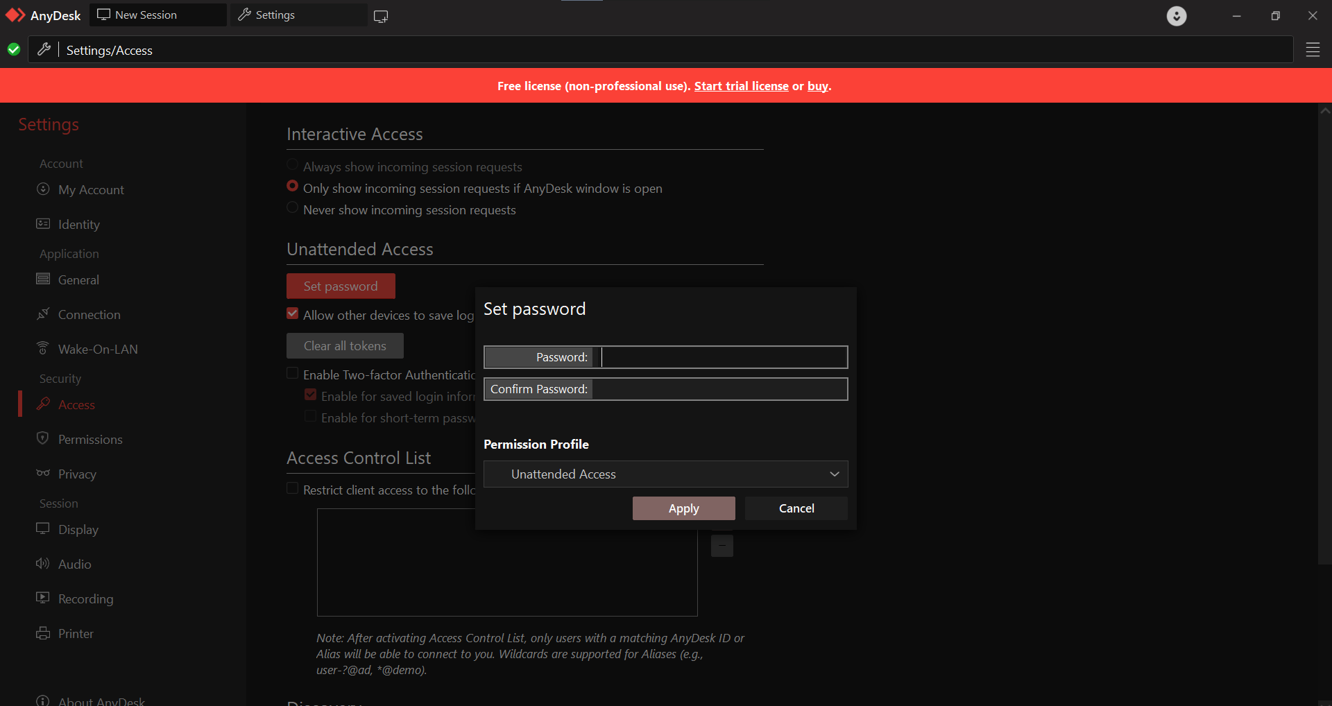Click the Display monitor icon
Image resolution: width=1332 pixels, height=706 pixels.
pos(43,528)
